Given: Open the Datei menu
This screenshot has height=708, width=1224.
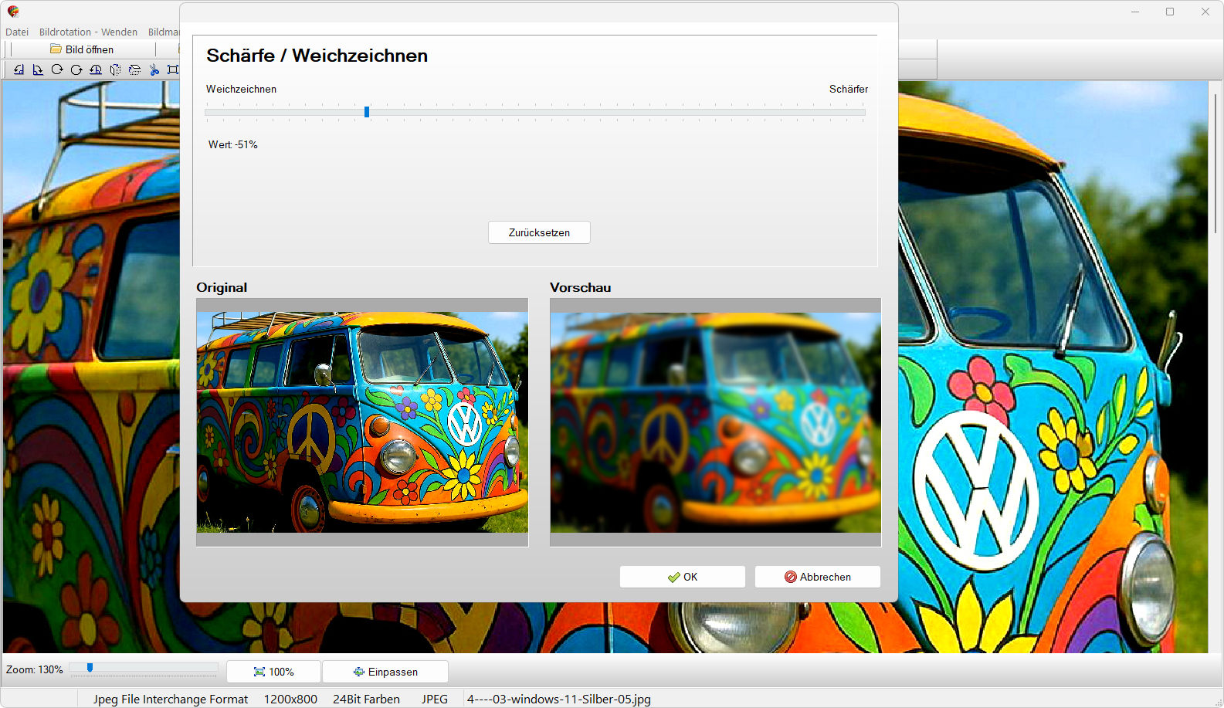Looking at the screenshot, I should [17, 32].
